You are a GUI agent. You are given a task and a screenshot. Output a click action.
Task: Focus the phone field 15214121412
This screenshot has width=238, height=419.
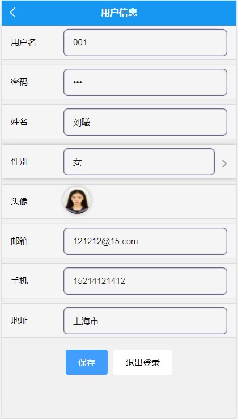(145, 281)
